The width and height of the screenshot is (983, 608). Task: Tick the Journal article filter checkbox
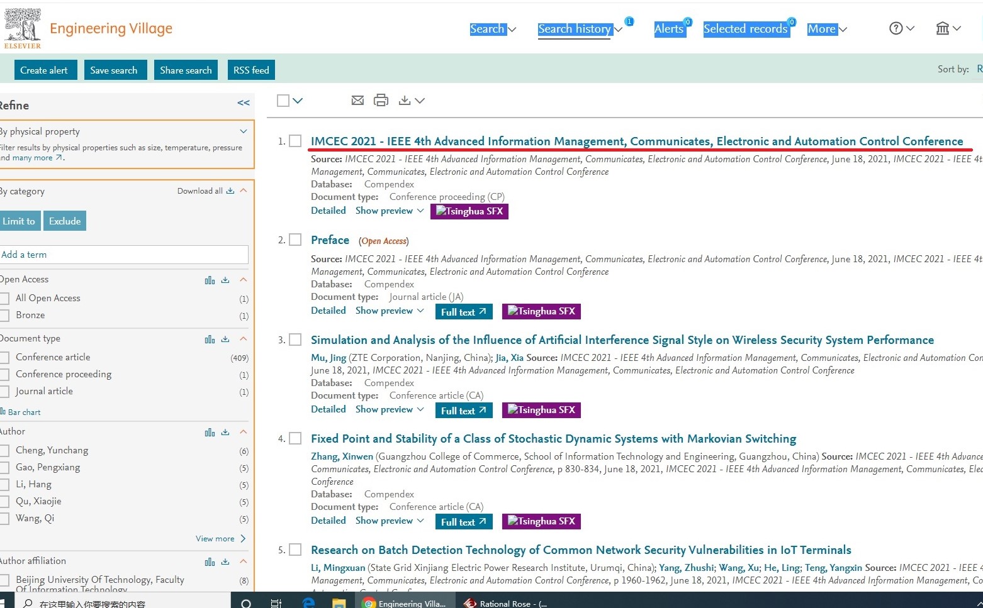click(4, 391)
